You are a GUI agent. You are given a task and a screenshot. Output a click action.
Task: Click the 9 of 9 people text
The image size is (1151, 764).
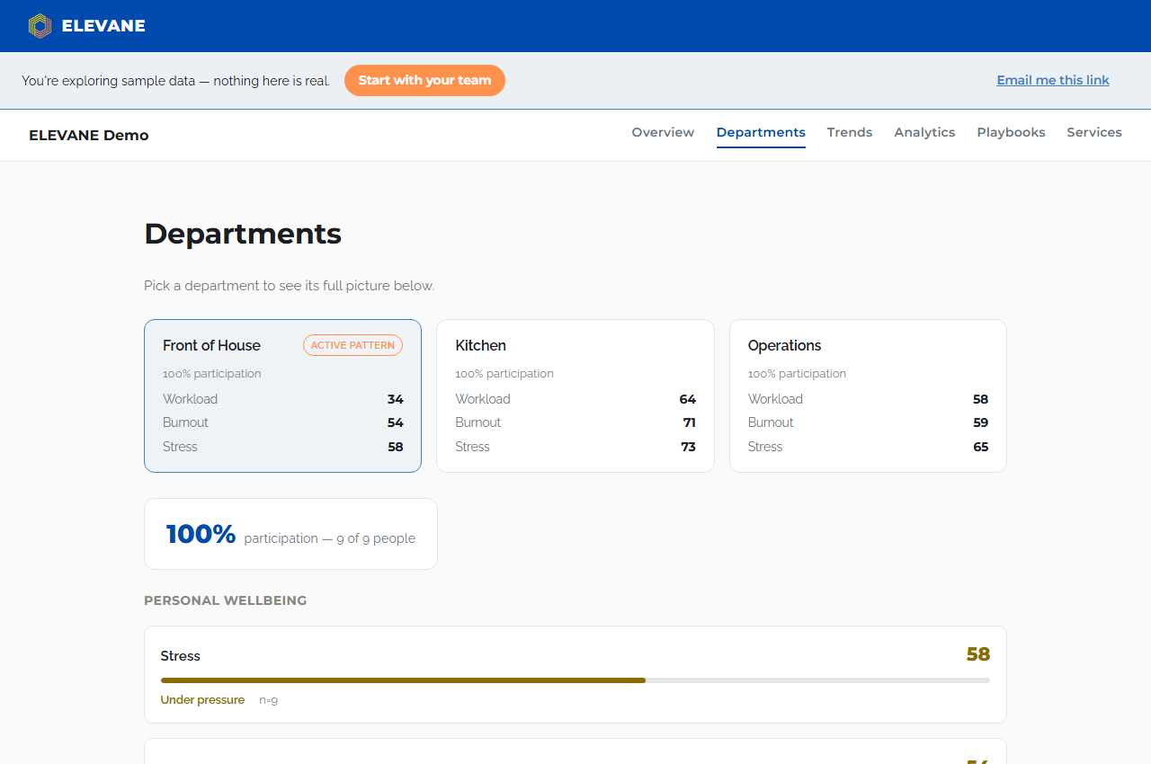tap(376, 538)
